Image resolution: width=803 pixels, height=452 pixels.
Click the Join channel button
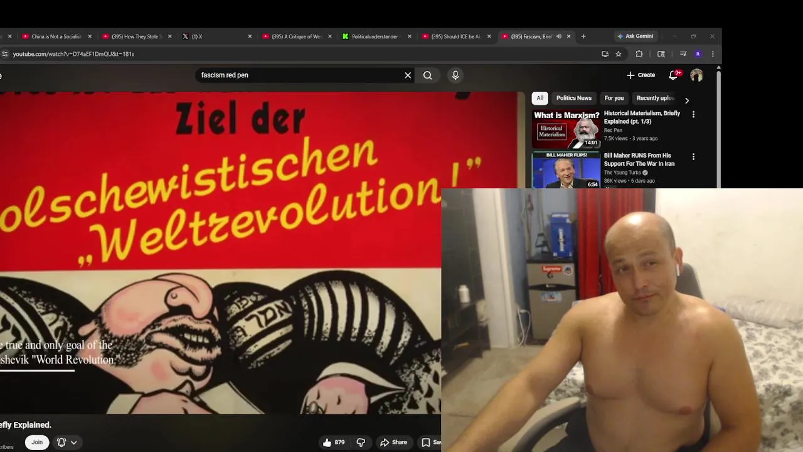point(37,442)
